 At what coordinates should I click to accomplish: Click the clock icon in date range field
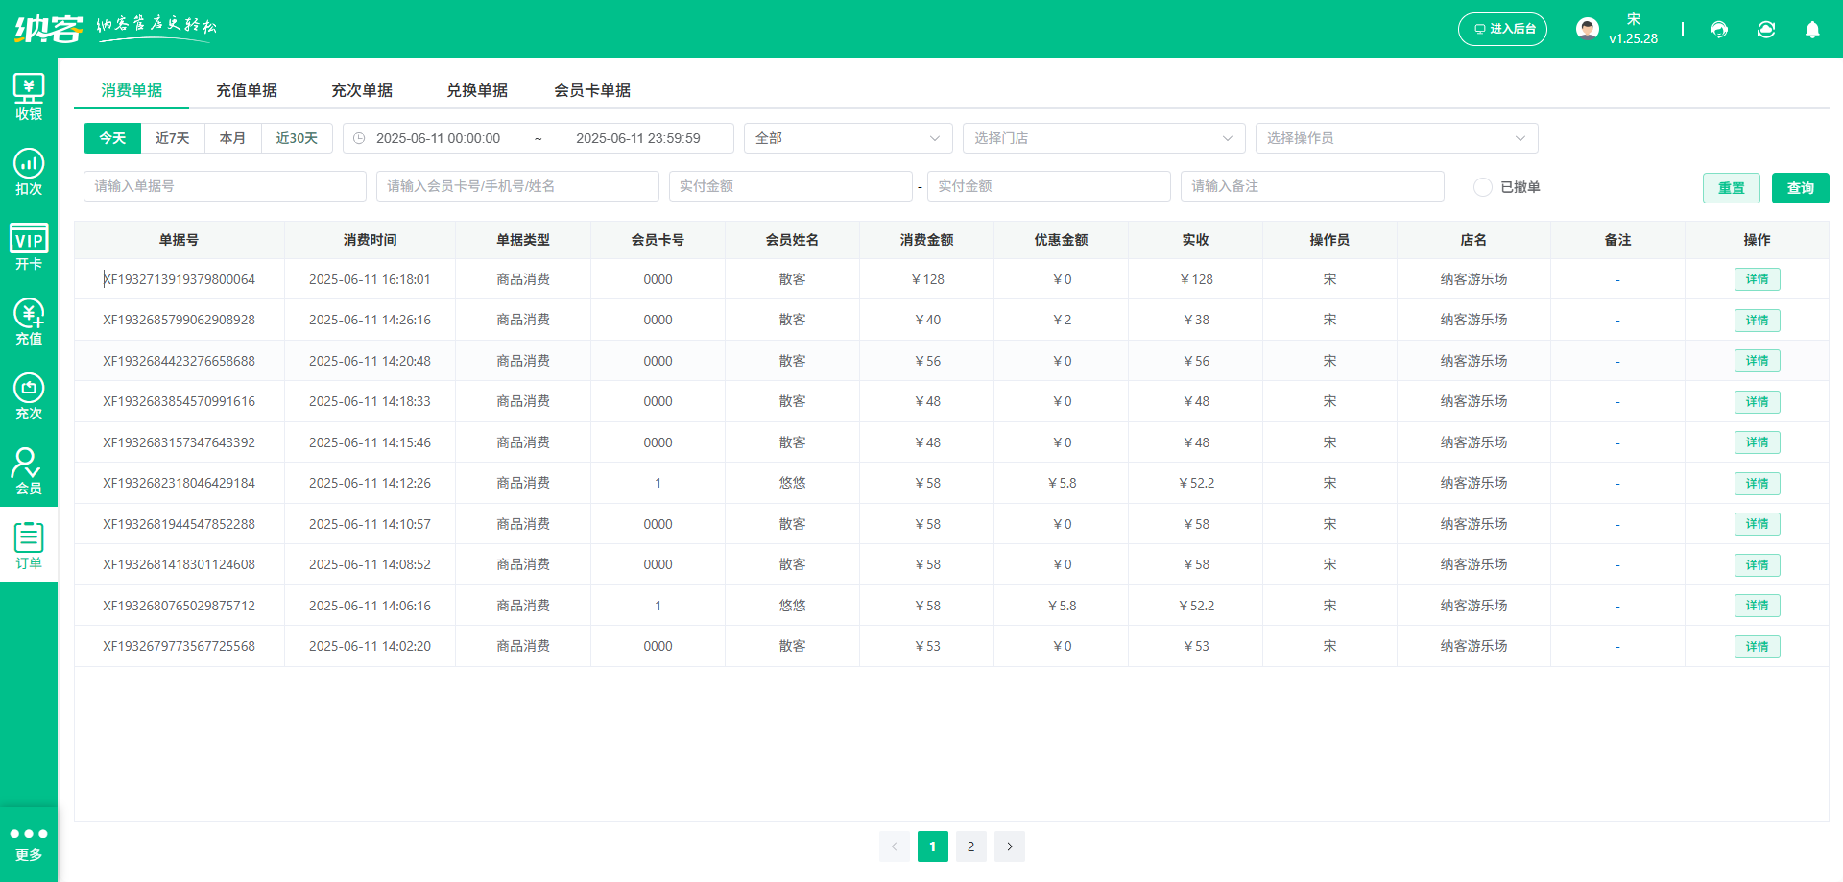(359, 138)
